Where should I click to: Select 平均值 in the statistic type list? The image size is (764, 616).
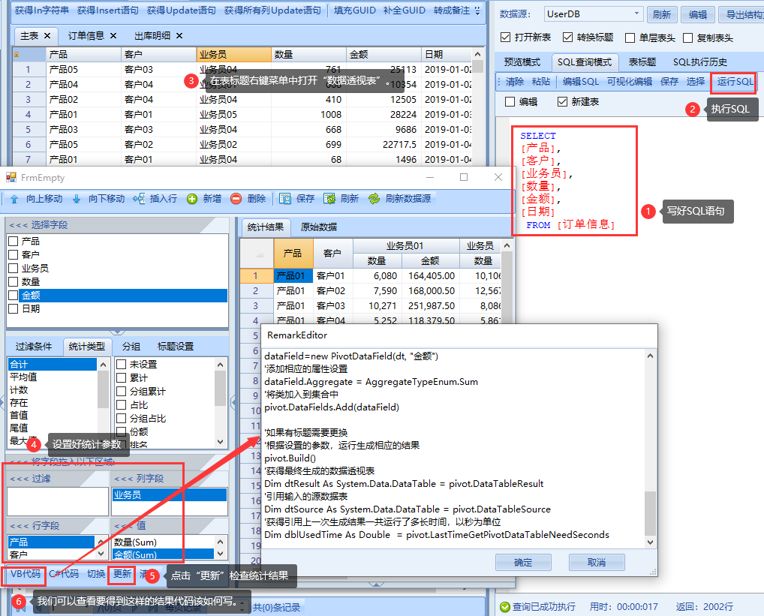(x=23, y=377)
